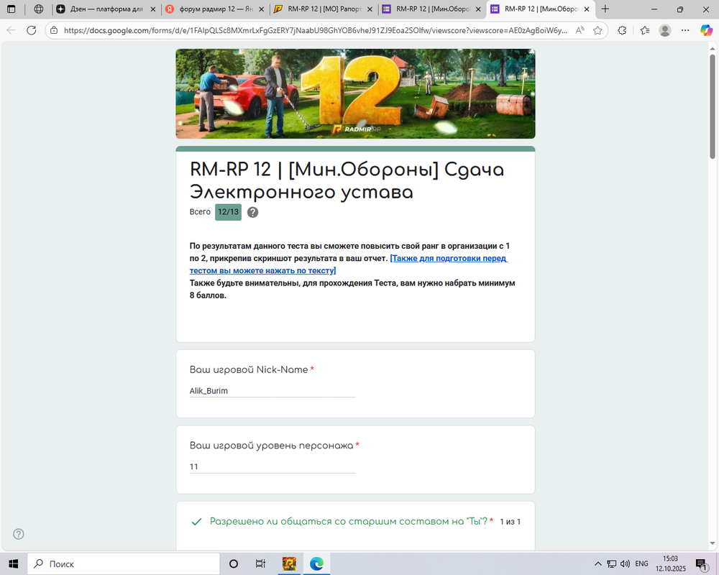Open a new browser tab
719x575 pixels.
605,9
